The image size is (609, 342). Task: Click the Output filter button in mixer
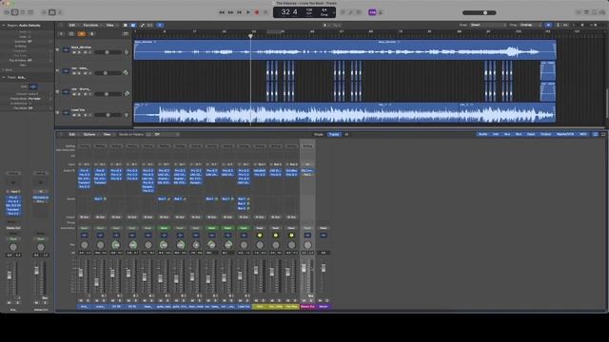tap(545, 134)
